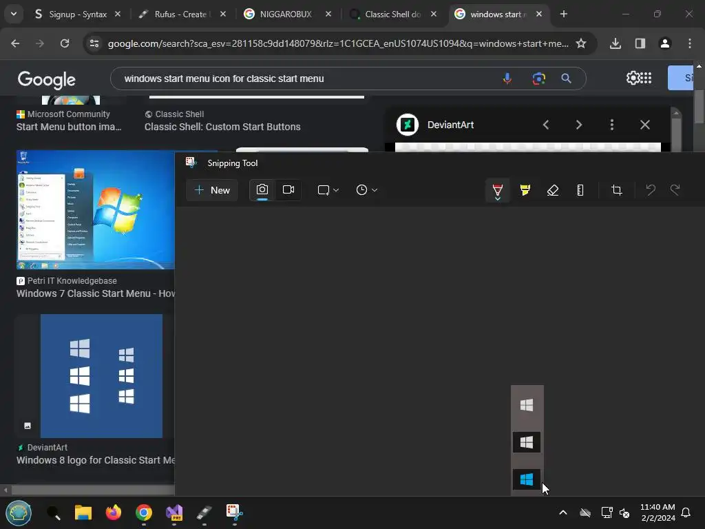Image resolution: width=705 pixels, height=529 pixels.
Task: Click the Google logo
Action: [47, 80]
